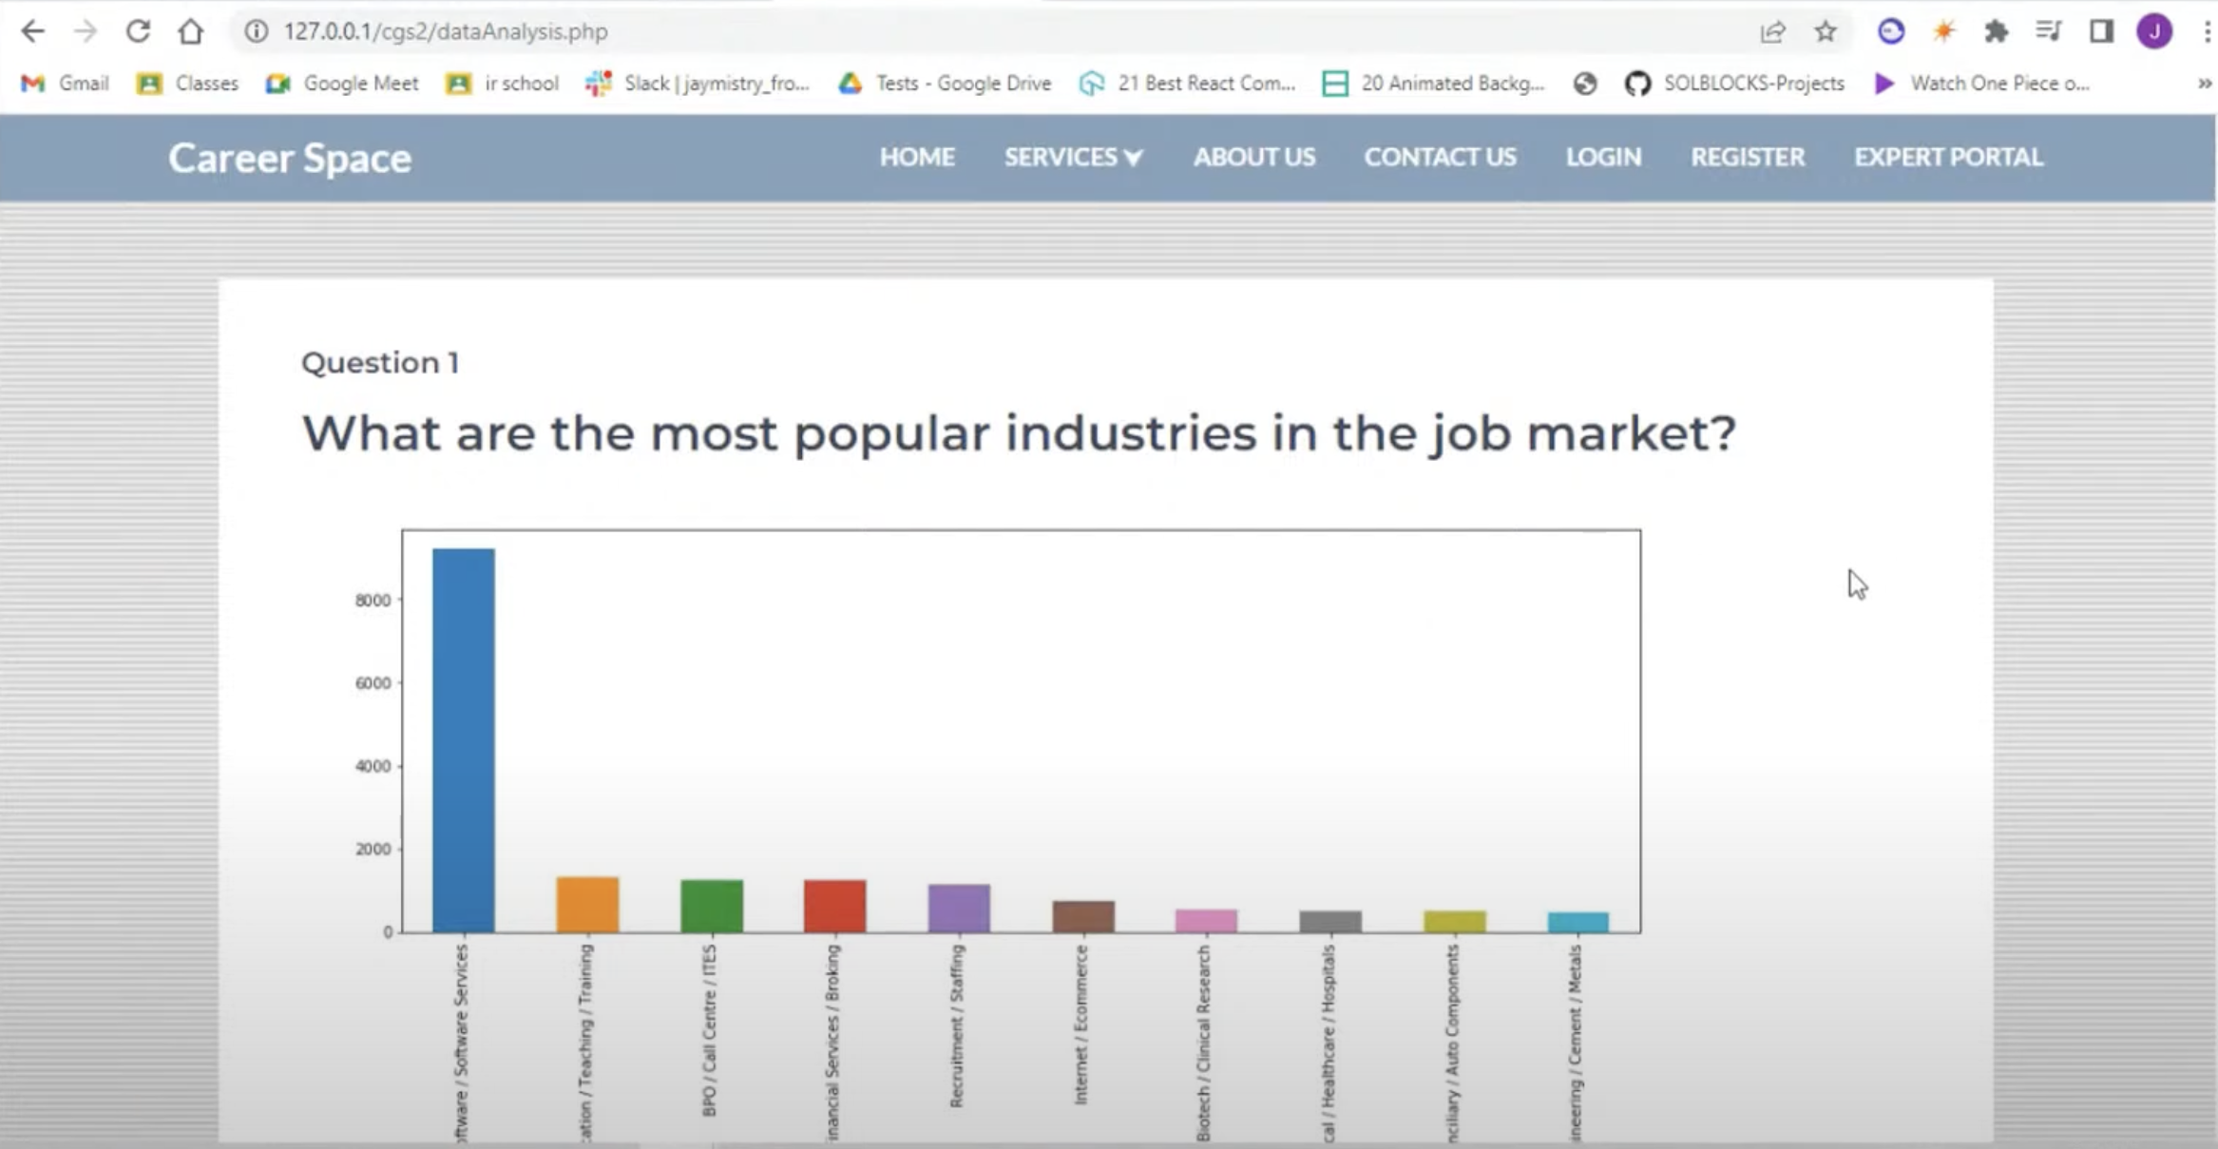Open the Gmail bookmark
The image size is (2218, 1149).
coord(65,84)
